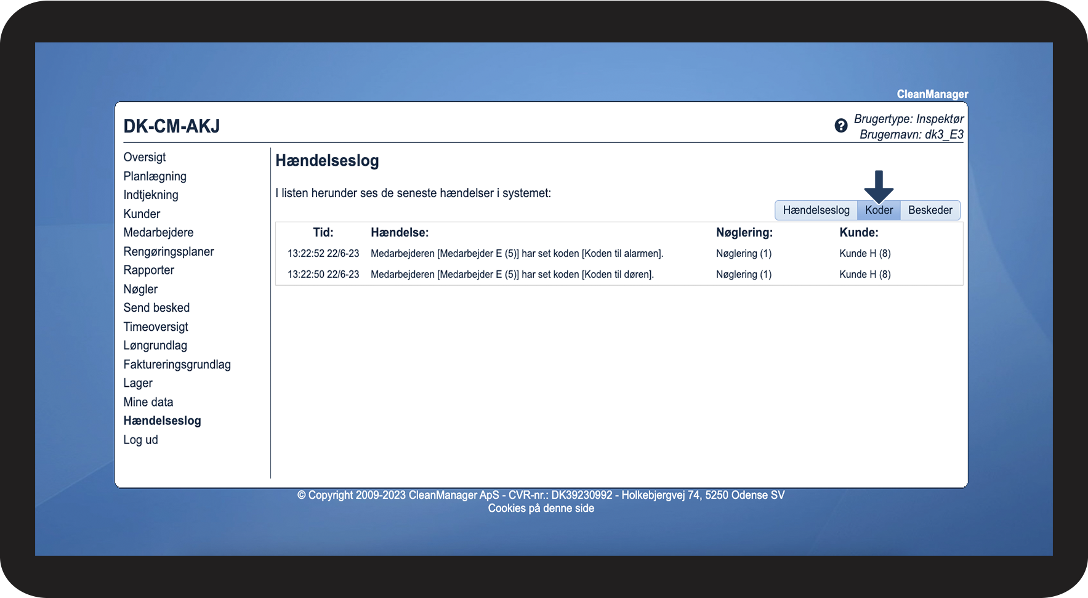
Task: Open Mine data in sidebar
Action: [x=148, y=402]
